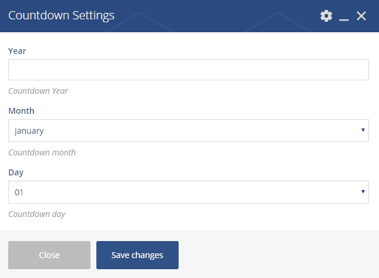Viewport: 379px width, 278px height.
Task: Open the Month dropdown showing January
Action: [188, 131]
